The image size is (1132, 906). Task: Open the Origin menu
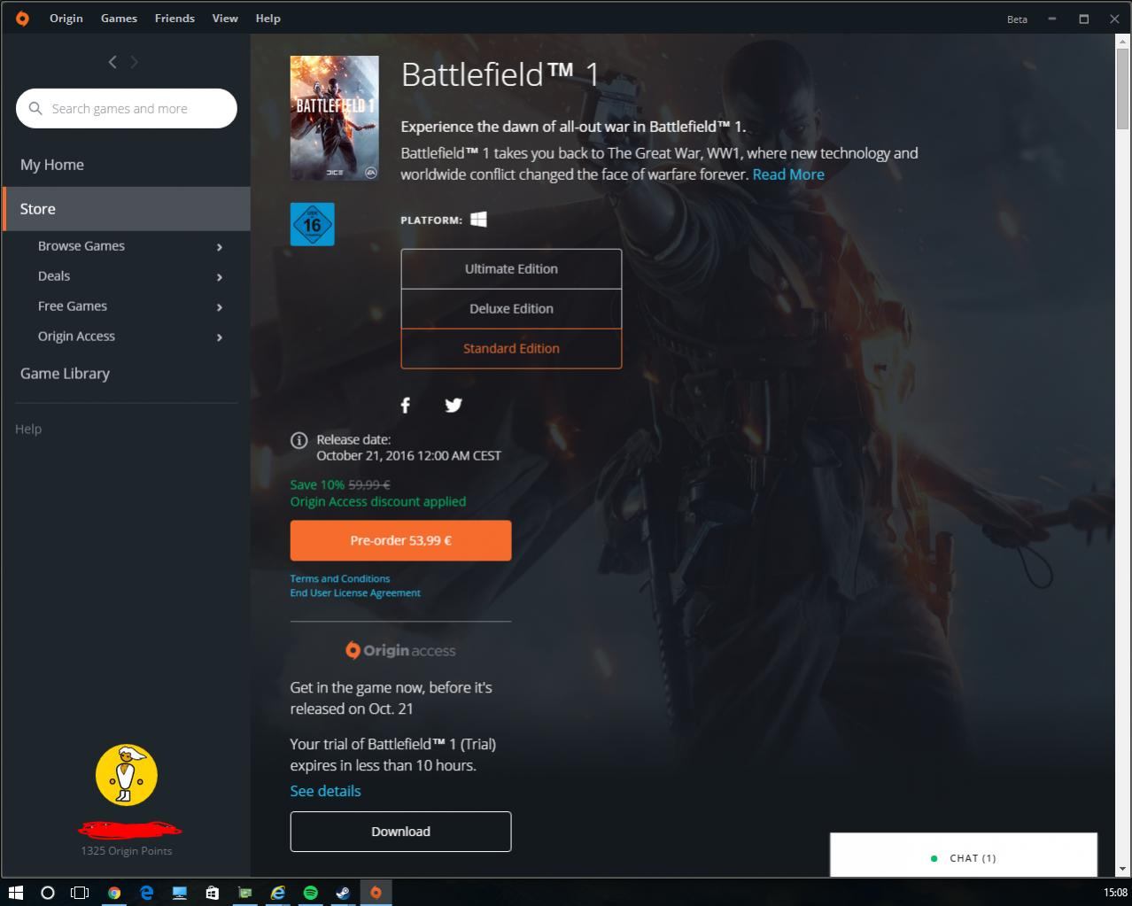pos(66,19)
